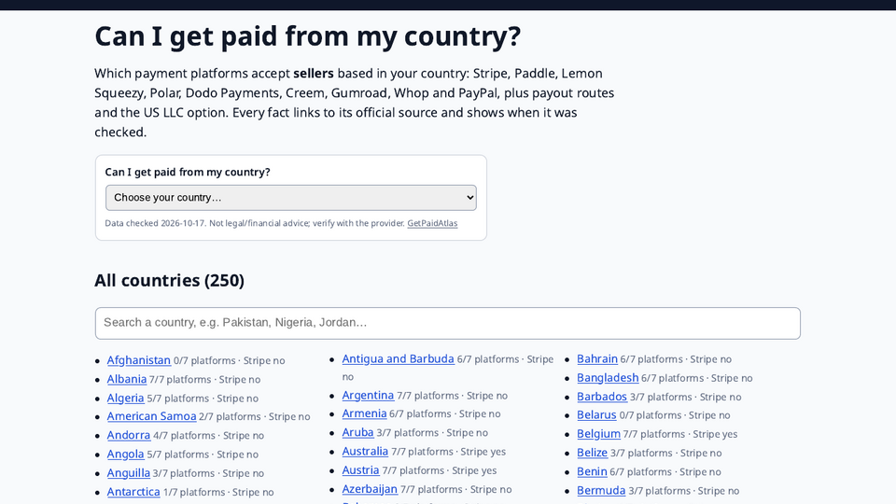This screenshot has width=896, height=504.
Task: Click Belarus's '0/7 platforms · Stripe no' text
Action: [x=675, y=415]
